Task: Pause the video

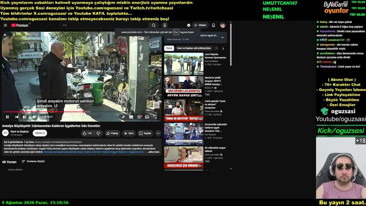Action: click(7, 117)
